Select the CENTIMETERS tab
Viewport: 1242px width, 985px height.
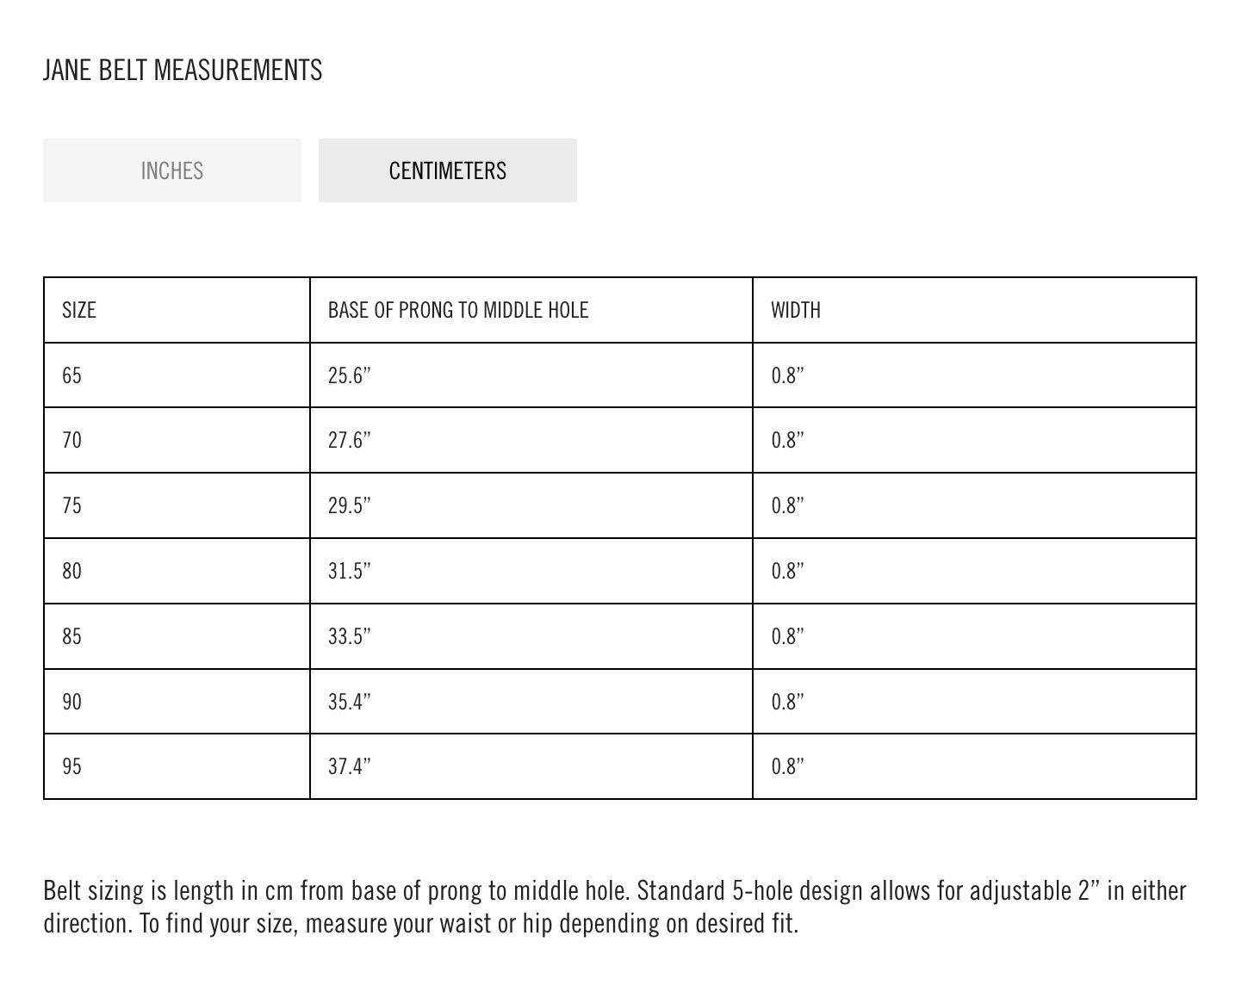448,170
